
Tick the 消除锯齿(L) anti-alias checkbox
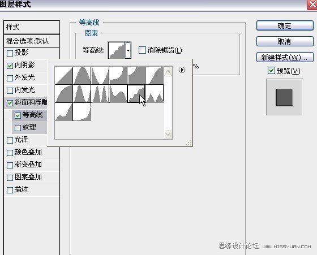(142, 50)
